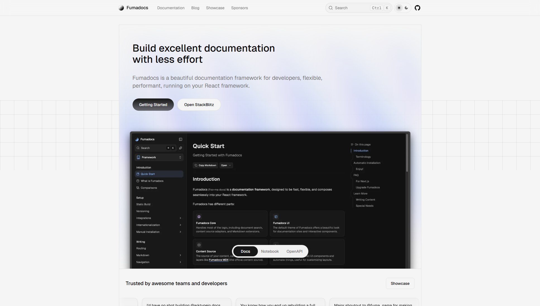Jump to Introduction in table of contents
540x306 pixels.
click(361, 151)
